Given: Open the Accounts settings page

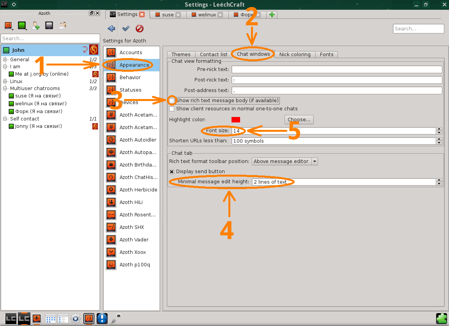Looking at the screenshot, I should pyautogui.click(x=131, y=52).
